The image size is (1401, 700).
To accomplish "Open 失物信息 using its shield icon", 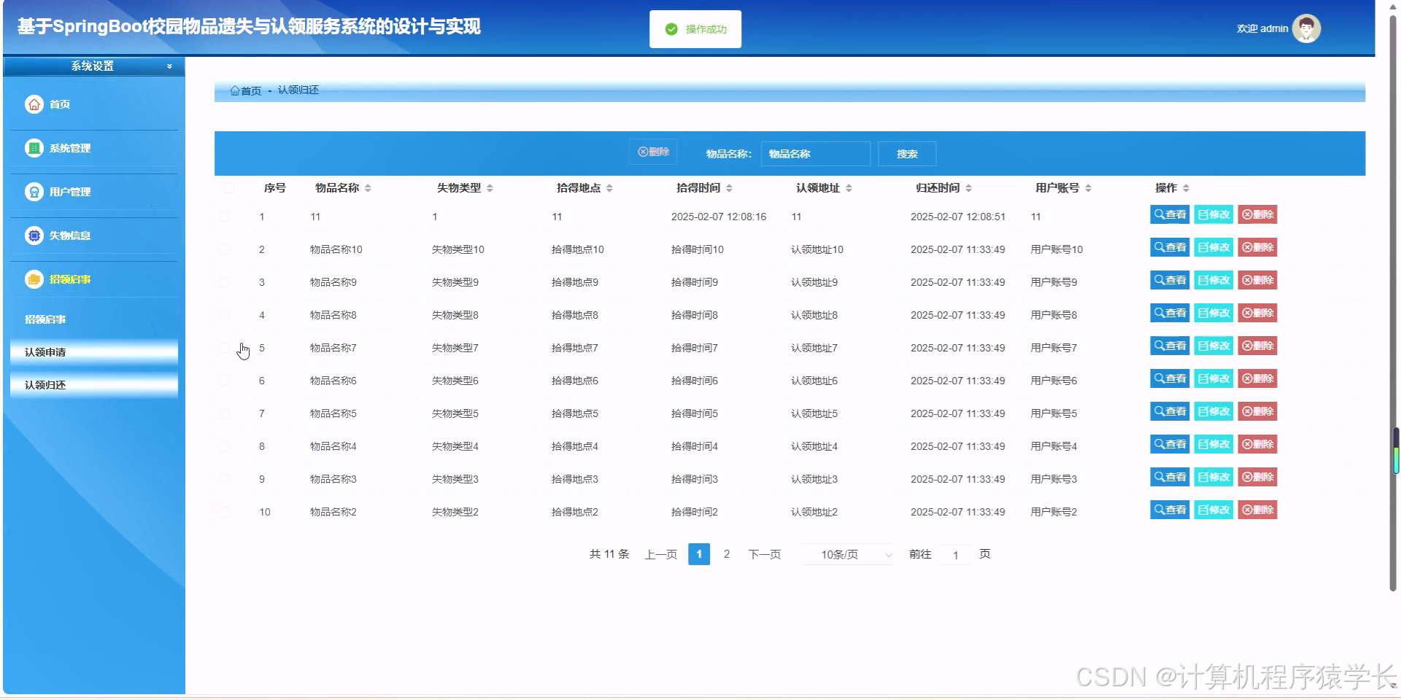I will tap(34, 236).
